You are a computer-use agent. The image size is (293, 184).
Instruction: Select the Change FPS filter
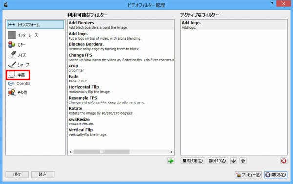tap(121, 57)
